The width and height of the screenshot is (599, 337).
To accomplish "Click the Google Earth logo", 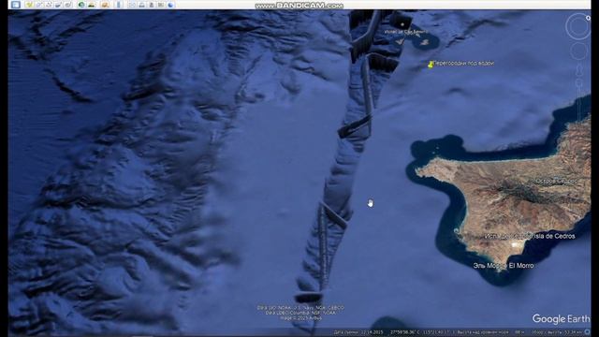I will pyautogui.click(x=561, y=318).
